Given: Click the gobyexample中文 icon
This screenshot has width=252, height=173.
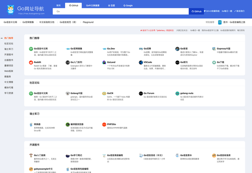Looking at the screenshot, I should (31, 169).
